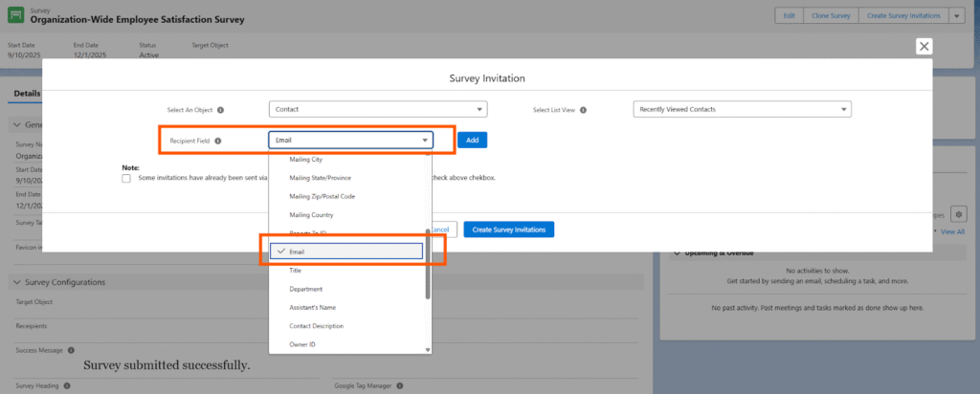Image resolution: width=980 pixels, height=394 pixels.
Task: Open the activity settings gear icon
Action: (x=958, y=214)
